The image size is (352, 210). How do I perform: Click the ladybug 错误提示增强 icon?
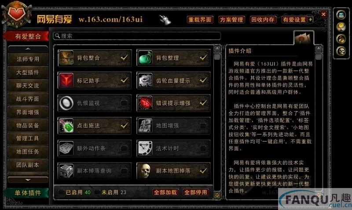(x=145, y=103)
